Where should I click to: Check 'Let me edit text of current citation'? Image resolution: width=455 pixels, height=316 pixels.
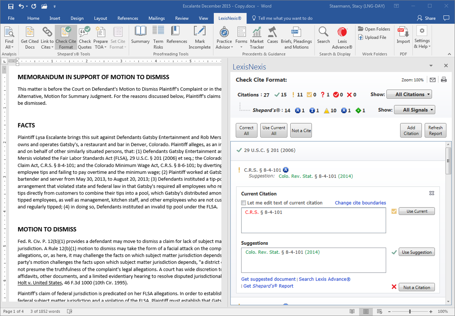click(244, 203)
